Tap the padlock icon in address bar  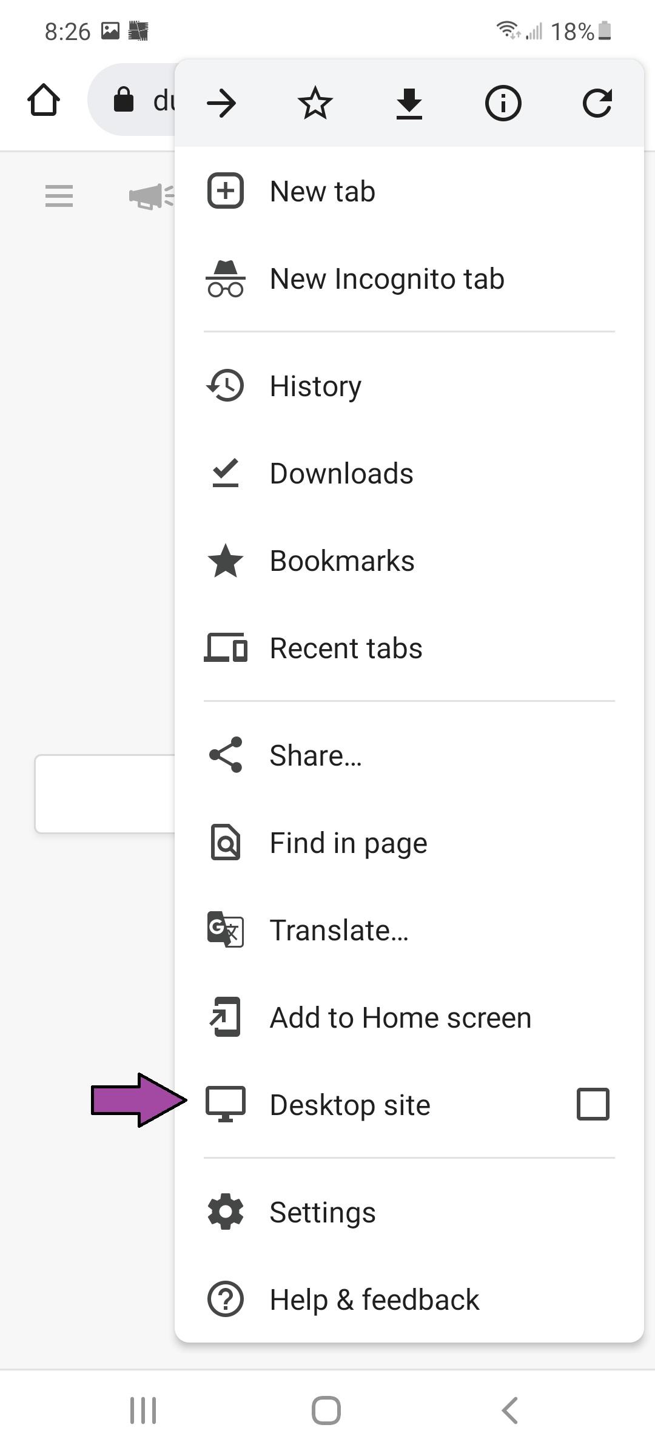[x=124, y=99]
